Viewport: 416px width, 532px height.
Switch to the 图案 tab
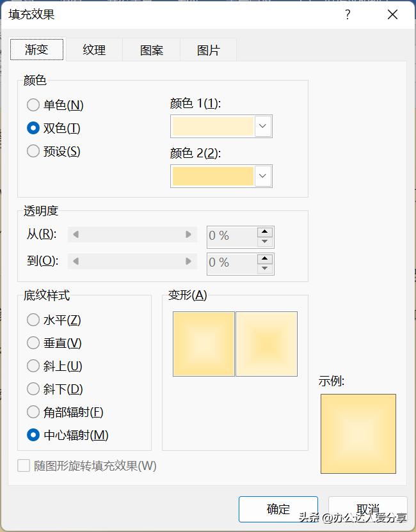(151, 50)
